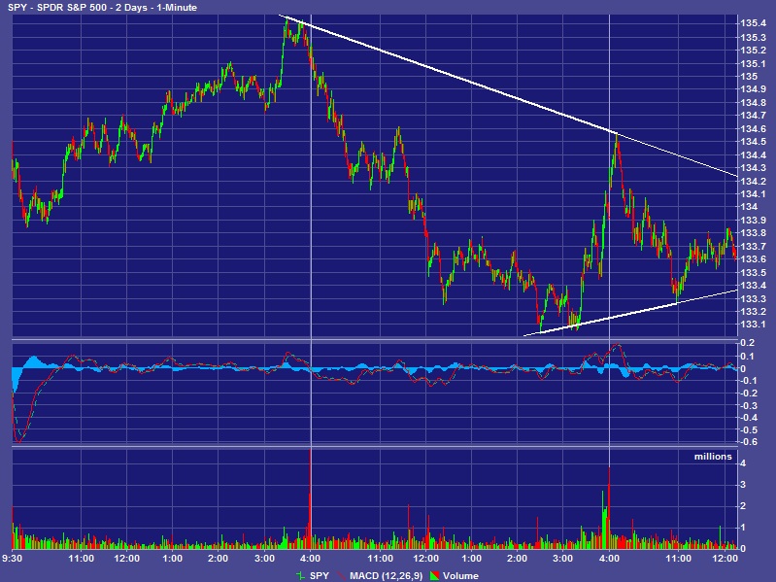
Task: Click the second 4:00 time axis label
Action: pos(609,559)
